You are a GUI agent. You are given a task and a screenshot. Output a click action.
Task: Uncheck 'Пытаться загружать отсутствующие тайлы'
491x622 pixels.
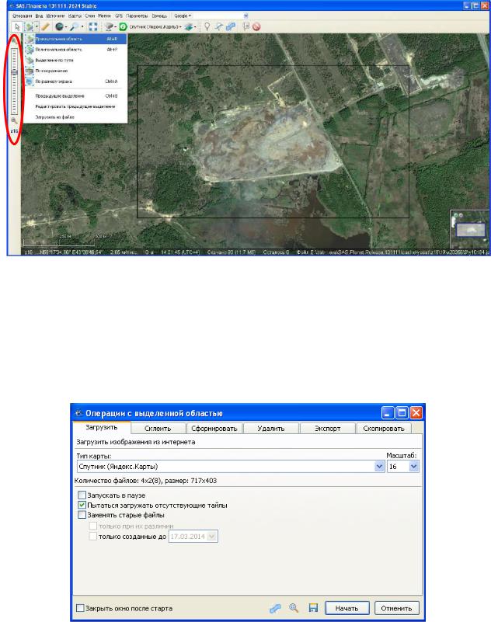tap(82, 505)
